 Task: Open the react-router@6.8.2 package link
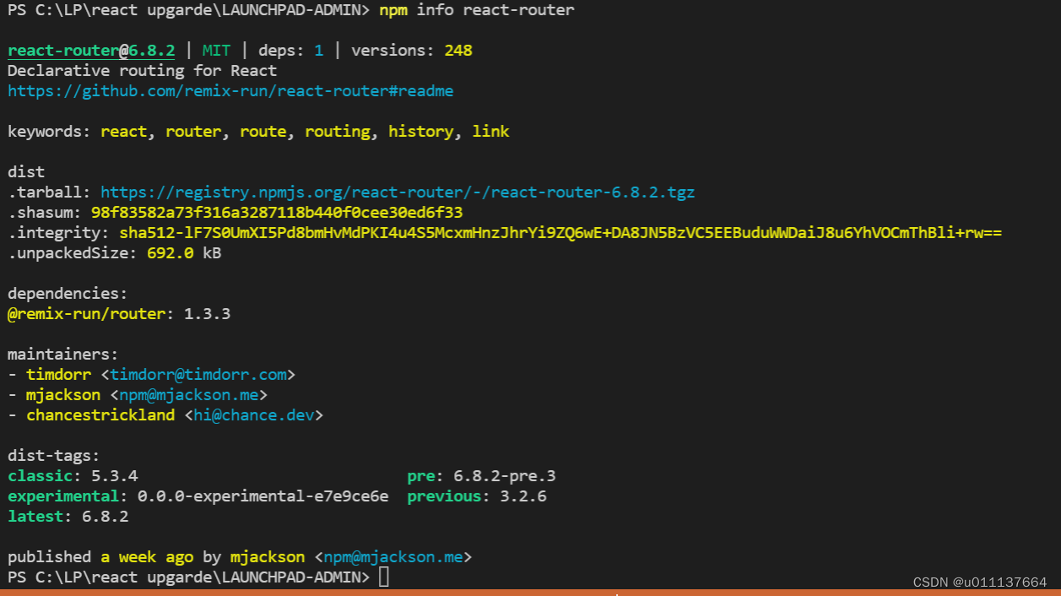tap(90, 50)
